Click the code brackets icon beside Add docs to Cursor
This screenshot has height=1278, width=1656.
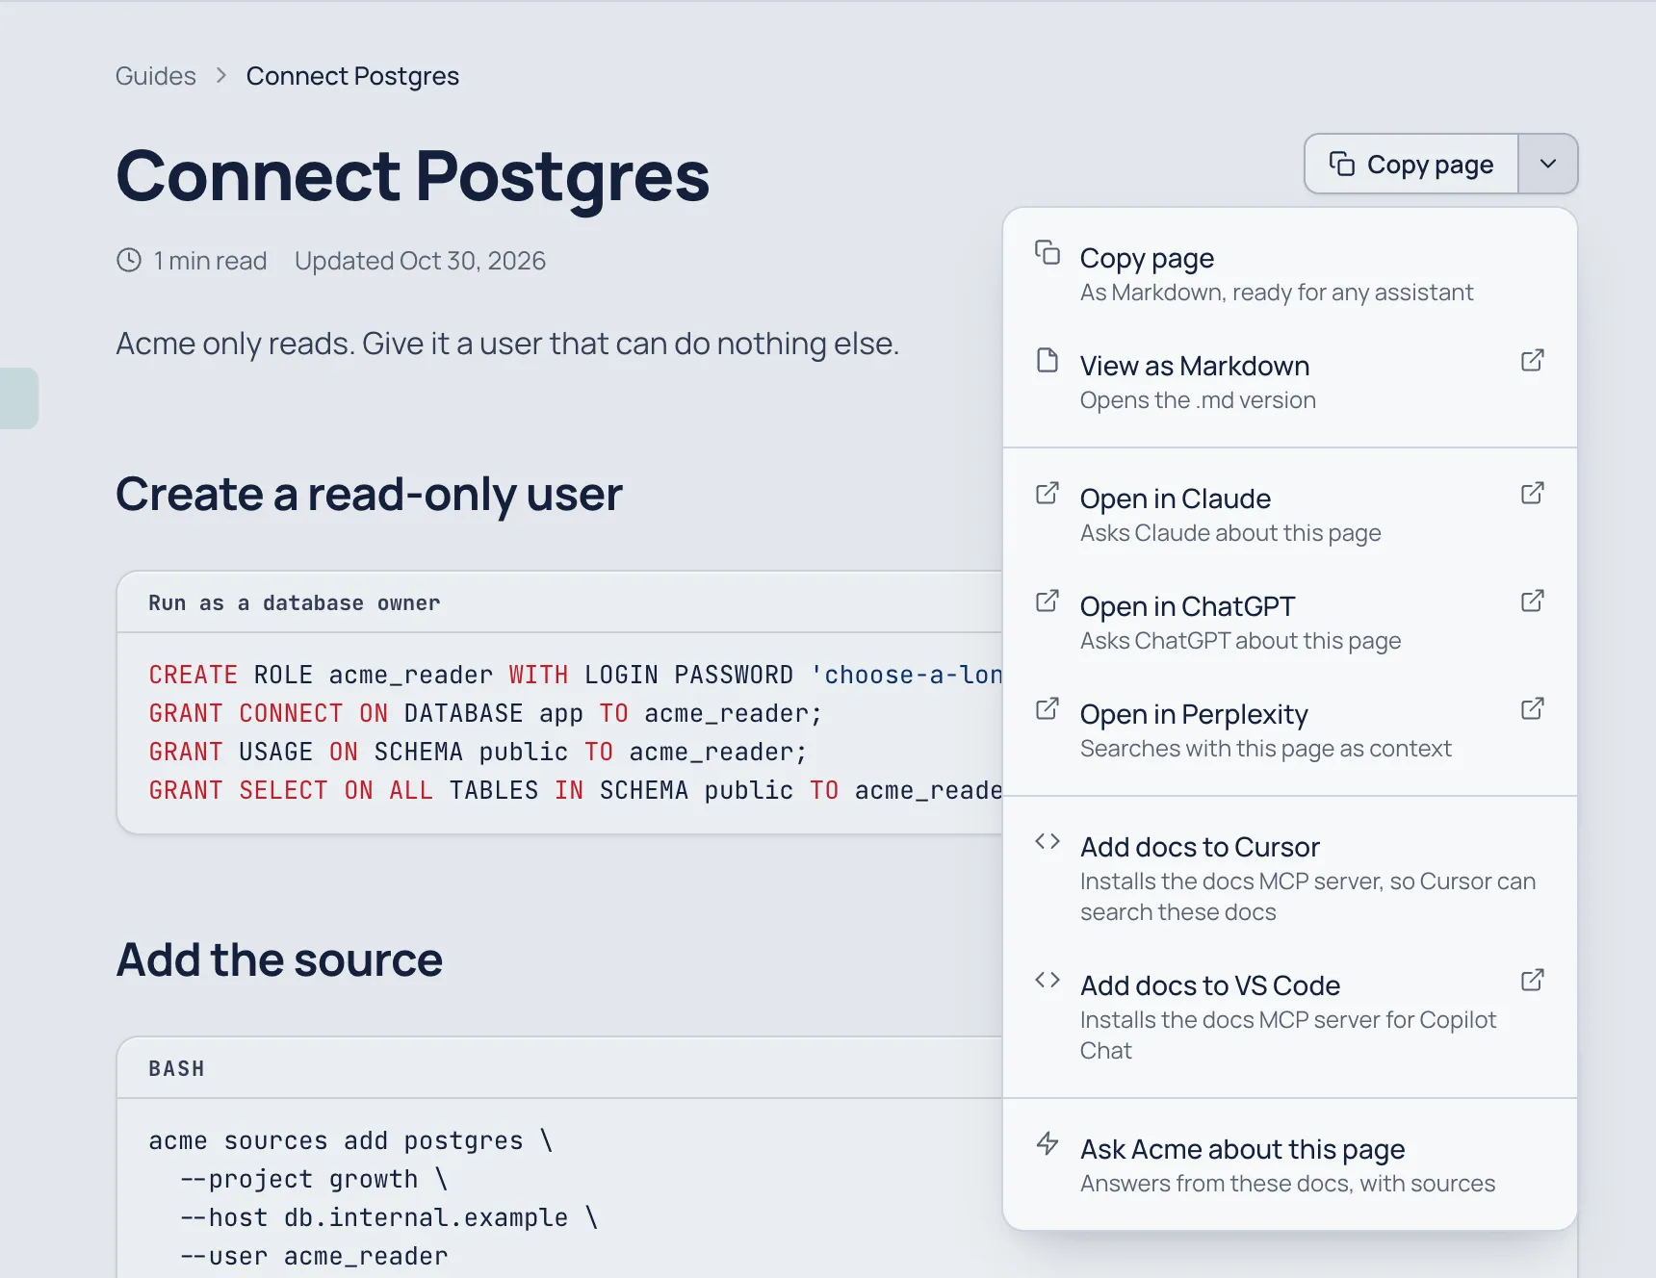pos(1048,842)
